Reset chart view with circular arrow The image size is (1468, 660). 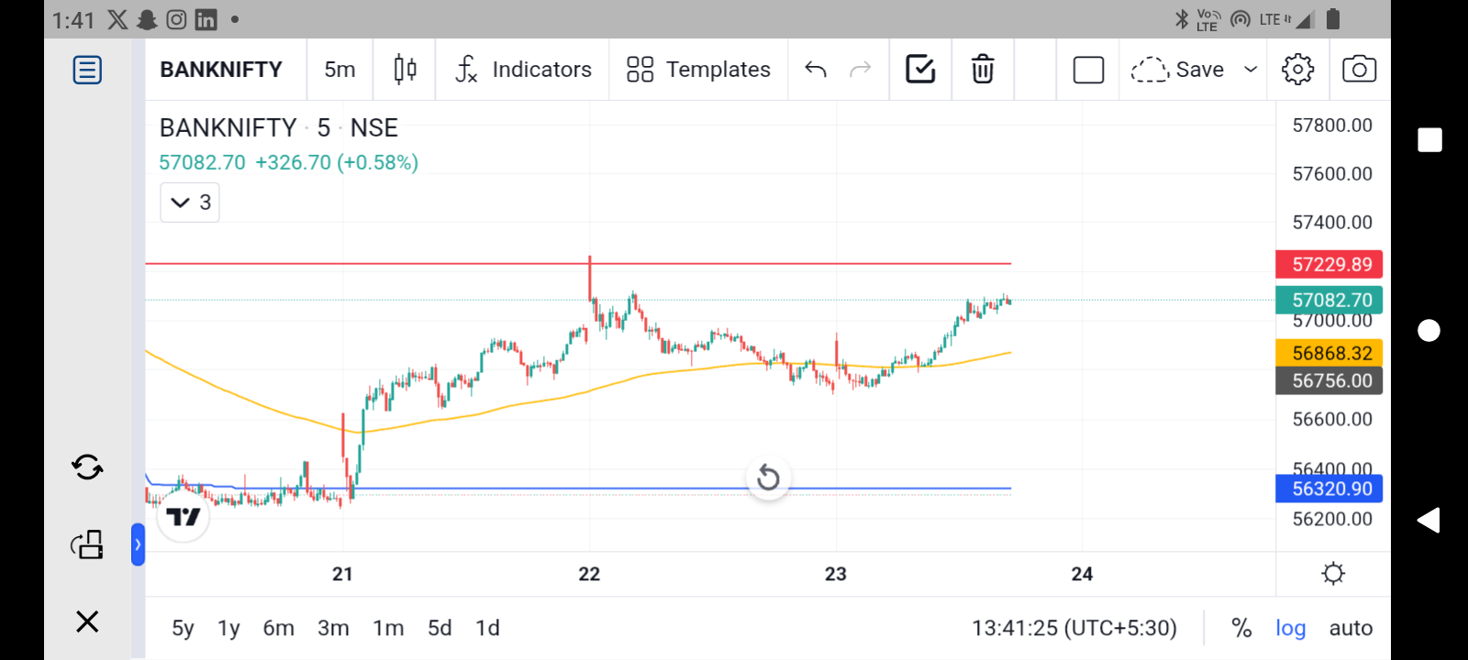[768, 478]
